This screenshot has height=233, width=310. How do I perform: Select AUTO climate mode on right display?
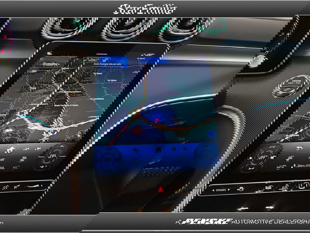281,167
